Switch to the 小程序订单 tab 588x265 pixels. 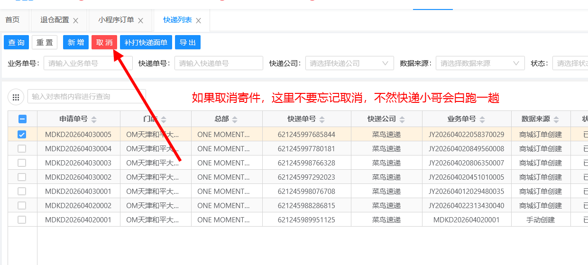coord(116,20)
